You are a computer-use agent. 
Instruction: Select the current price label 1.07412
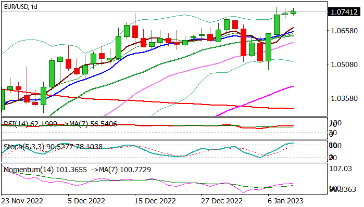tap(344, 12)
